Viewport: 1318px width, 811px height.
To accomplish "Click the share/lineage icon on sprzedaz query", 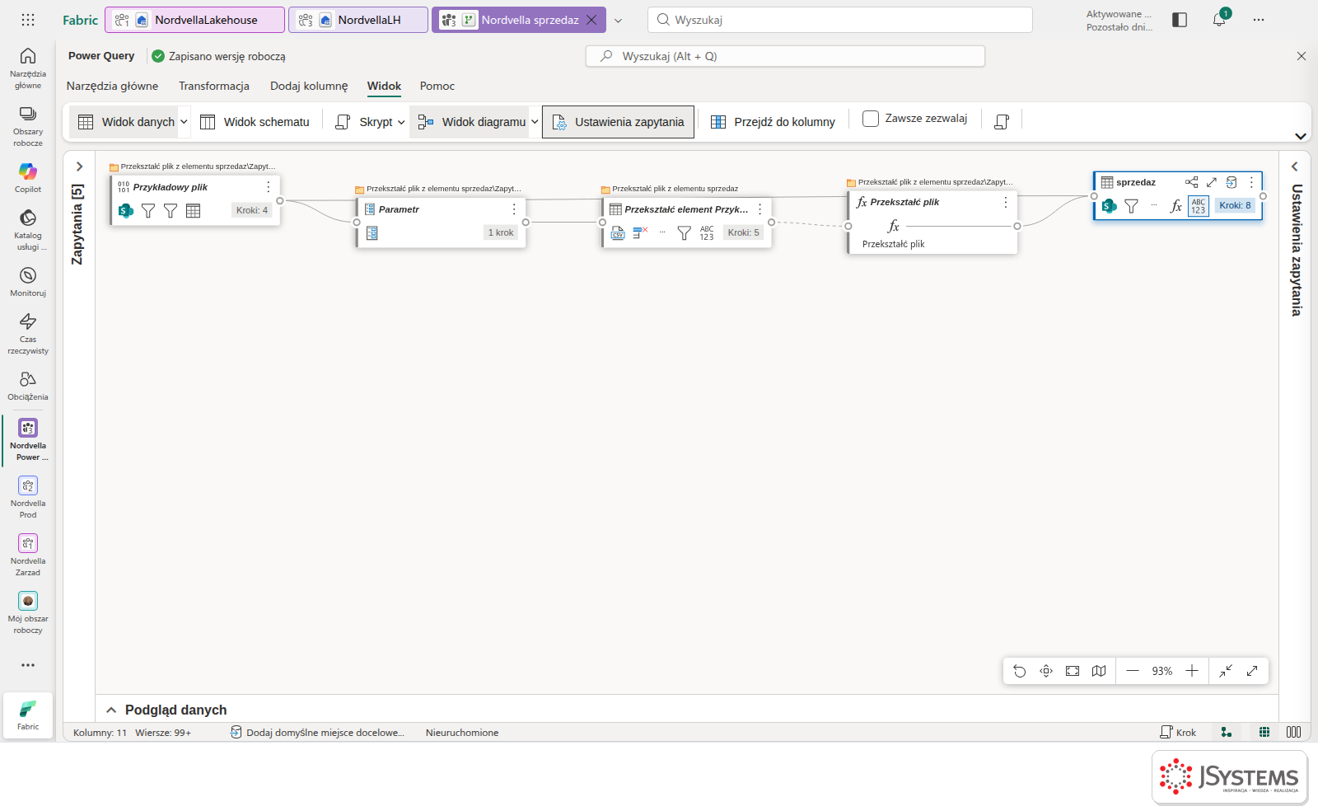I will point(1192,182).
